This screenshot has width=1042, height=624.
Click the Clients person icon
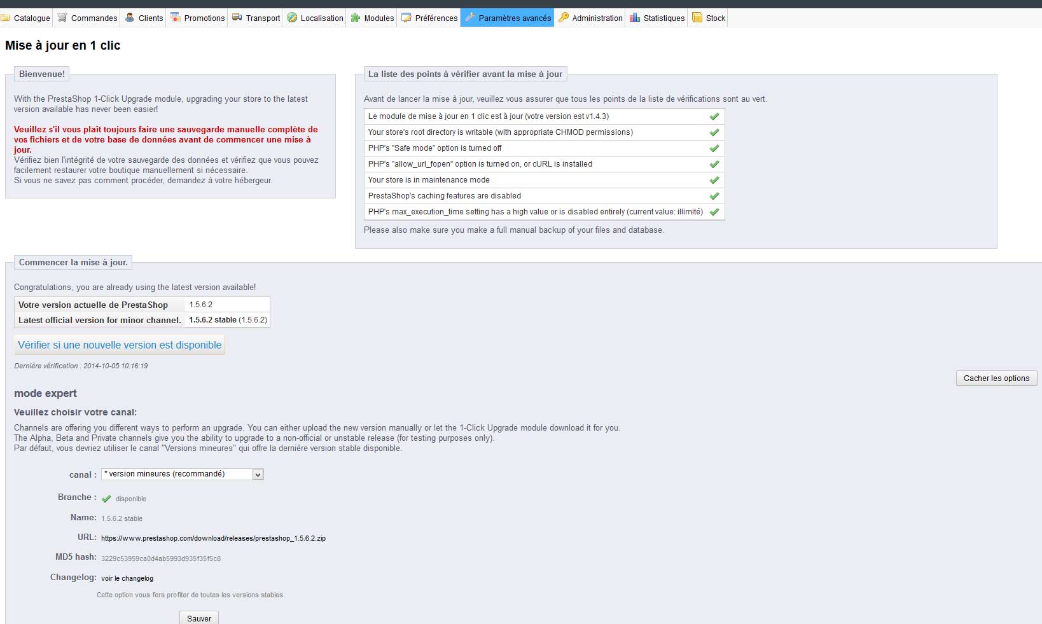click(130, 18)
